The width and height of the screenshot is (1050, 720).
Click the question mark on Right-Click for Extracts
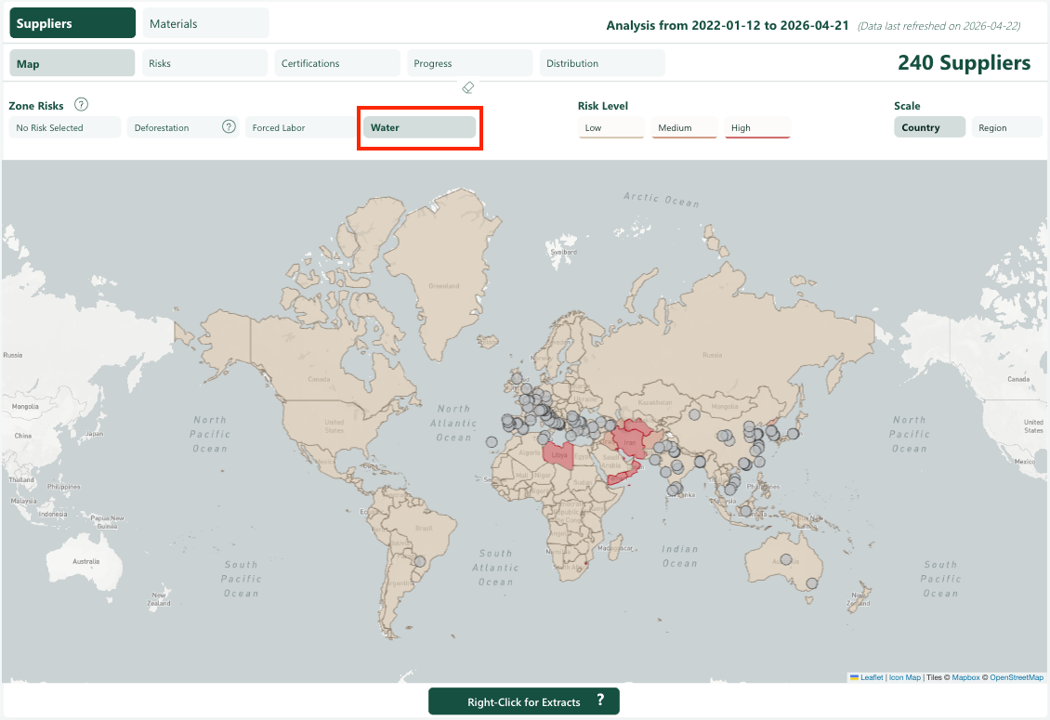coord(600,700)
